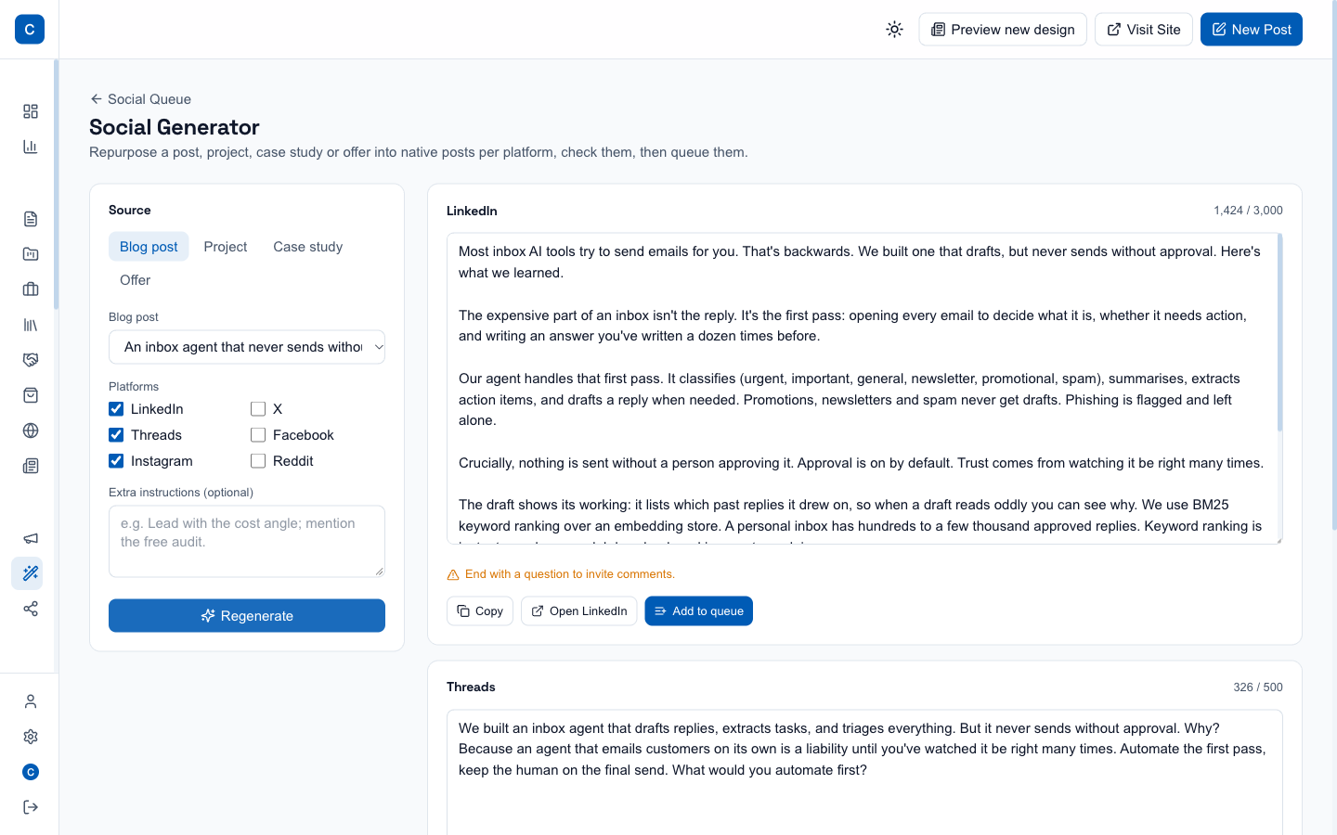Enable the Facebook platform checkbox
This screenshot has width=1337, height=835.
coord(258,435)
